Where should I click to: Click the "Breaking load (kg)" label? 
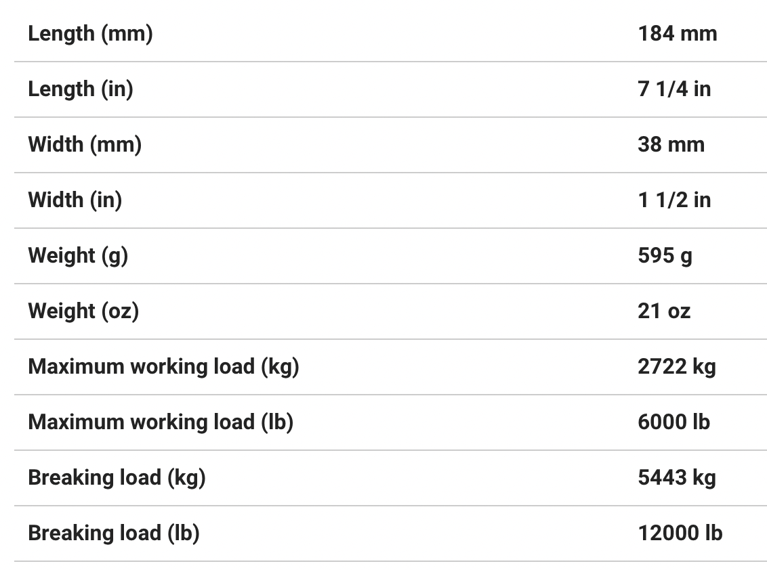(x=117, y=477)
